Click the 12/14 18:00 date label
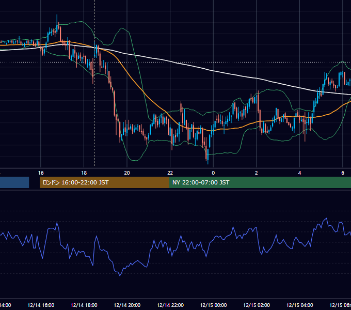This screenshot has height=310, width=351. coord(84,305)
